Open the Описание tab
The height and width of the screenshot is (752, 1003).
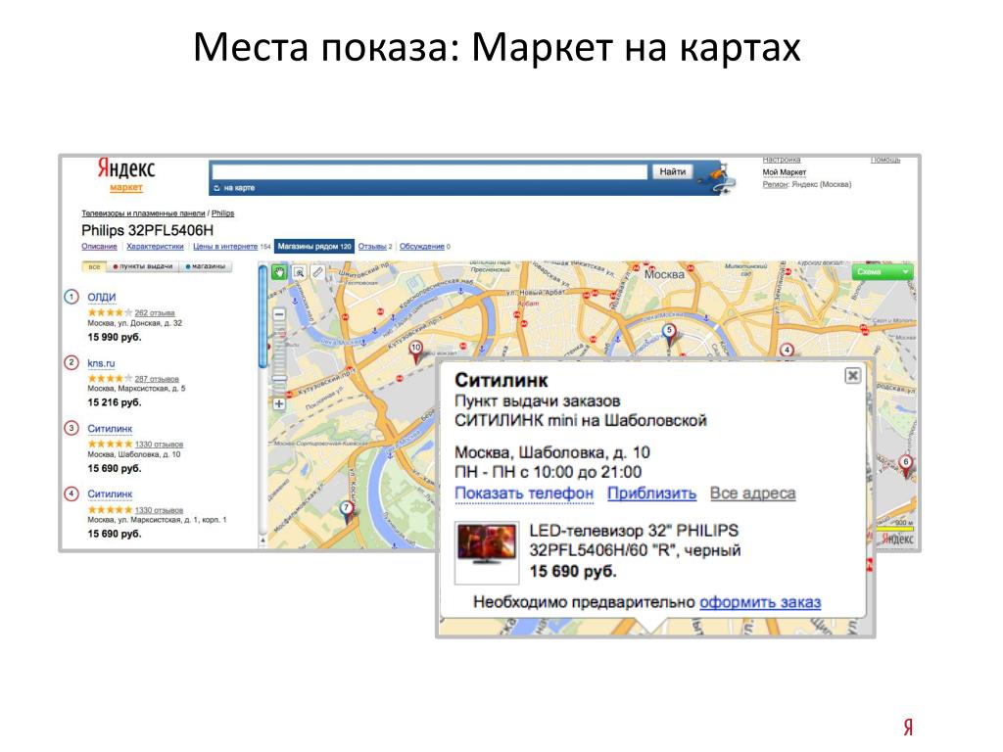coord(99,246)
